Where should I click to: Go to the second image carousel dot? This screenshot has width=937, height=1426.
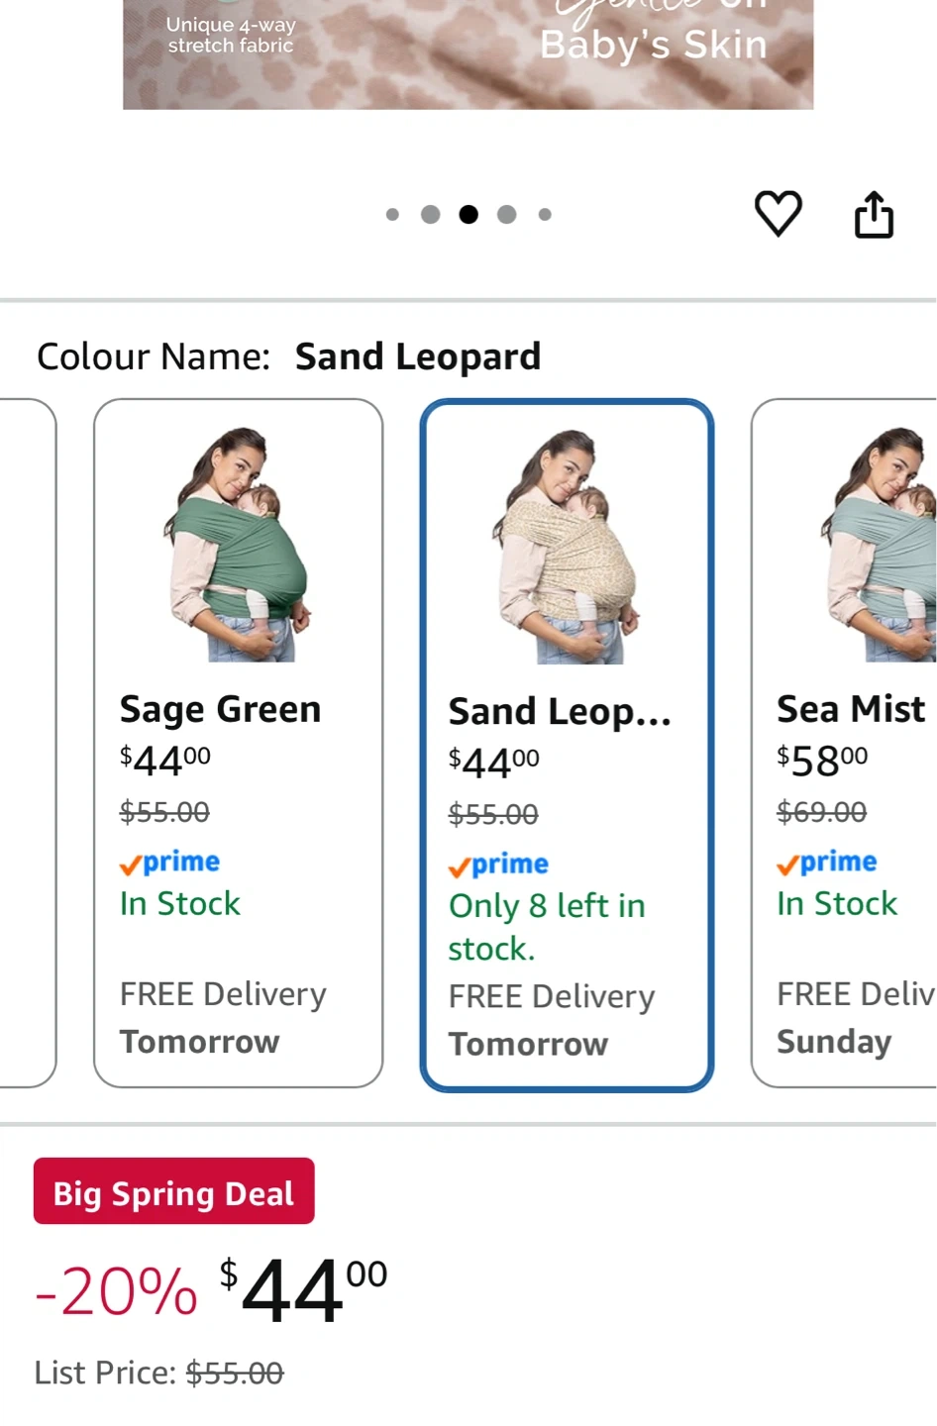(x=430, y=214)
